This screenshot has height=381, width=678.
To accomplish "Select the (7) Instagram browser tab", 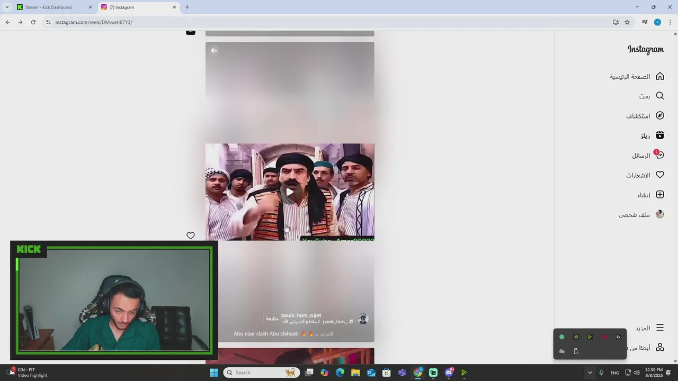I will 139,7.
